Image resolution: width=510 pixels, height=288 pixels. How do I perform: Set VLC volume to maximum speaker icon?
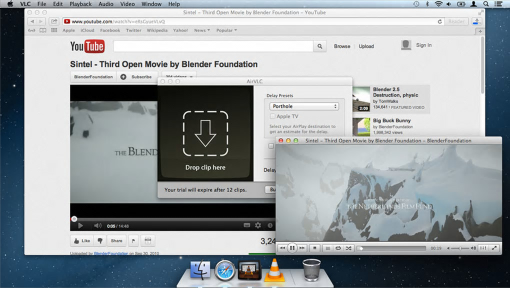(473, 248)
